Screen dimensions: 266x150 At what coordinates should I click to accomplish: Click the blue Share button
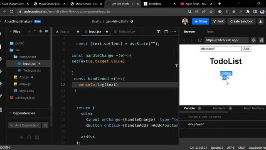click(200, 21)
